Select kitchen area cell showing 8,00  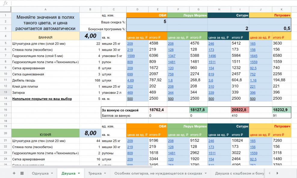click(90, 133)
